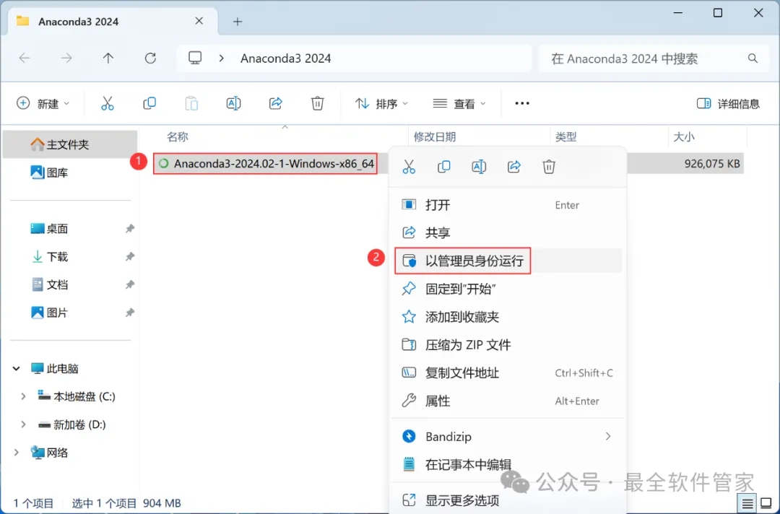Click the Rename icon in the toolbar
This screenshot has height=514, width=780.
pyautogui.click(x=233, y=103)
